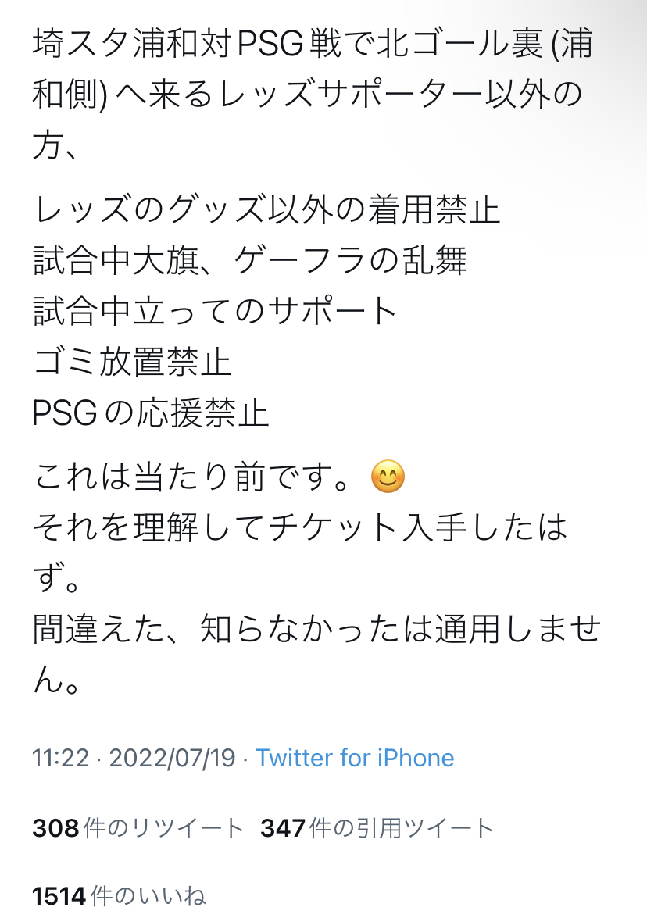Tap the line starting 間違えた、知らなかった
Image resolution: width=647 pixels, height=918 pixels.
tap(316, 630)
